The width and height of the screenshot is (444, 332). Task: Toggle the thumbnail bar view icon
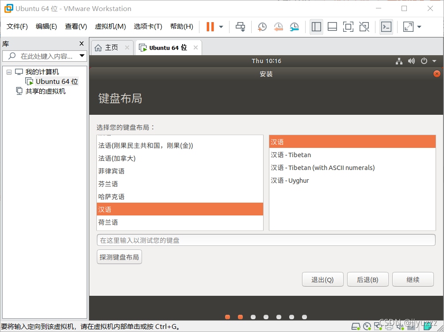pyautogui.click(x=332, y=27)
